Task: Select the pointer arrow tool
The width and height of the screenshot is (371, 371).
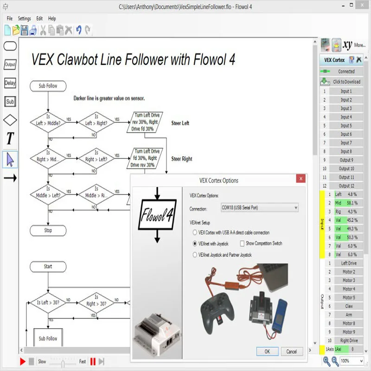Action: tap(10, 160)
